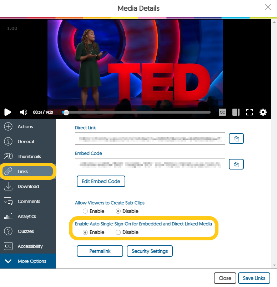Click Save Links
The height and width of the screenshot is (287, 277).
254,278
